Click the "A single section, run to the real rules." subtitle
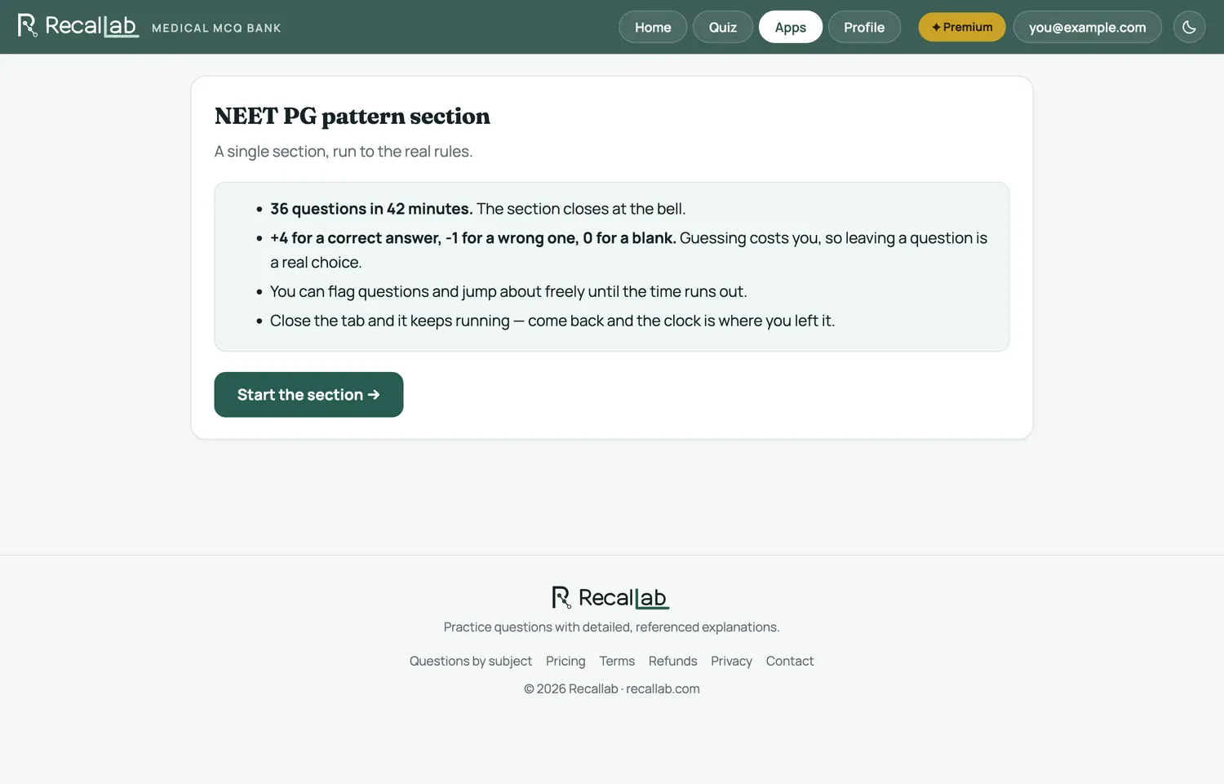The height and width of the screenshot is (784, 1224). click(344, 152)
